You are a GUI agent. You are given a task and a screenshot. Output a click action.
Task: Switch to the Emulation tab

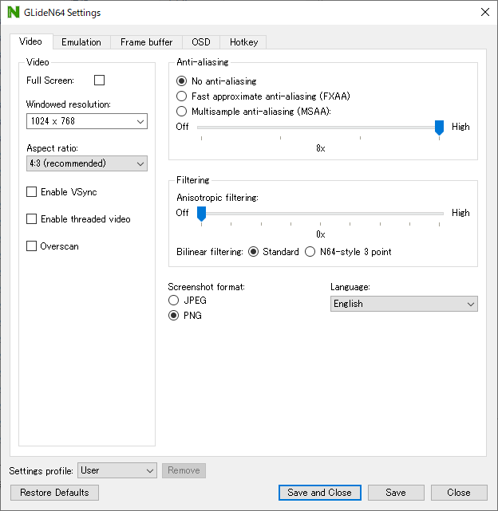click(81, 42)
